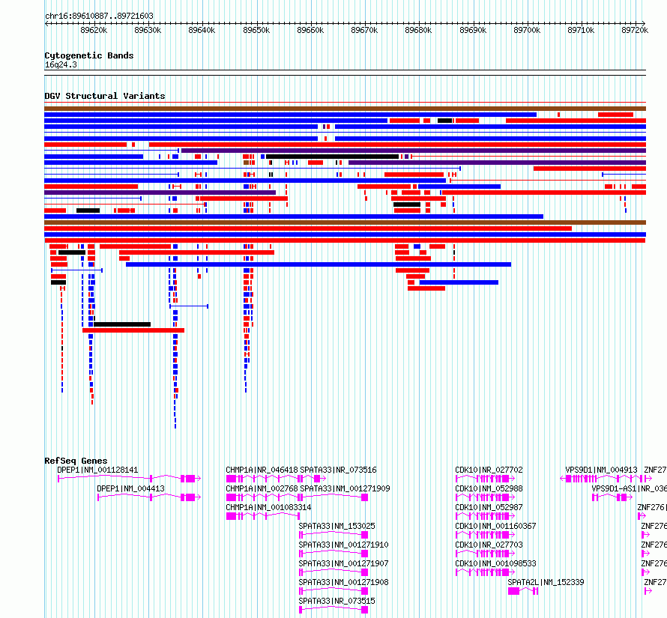Open the RefSeq Genes track title
667x618 pixels.
76,461
